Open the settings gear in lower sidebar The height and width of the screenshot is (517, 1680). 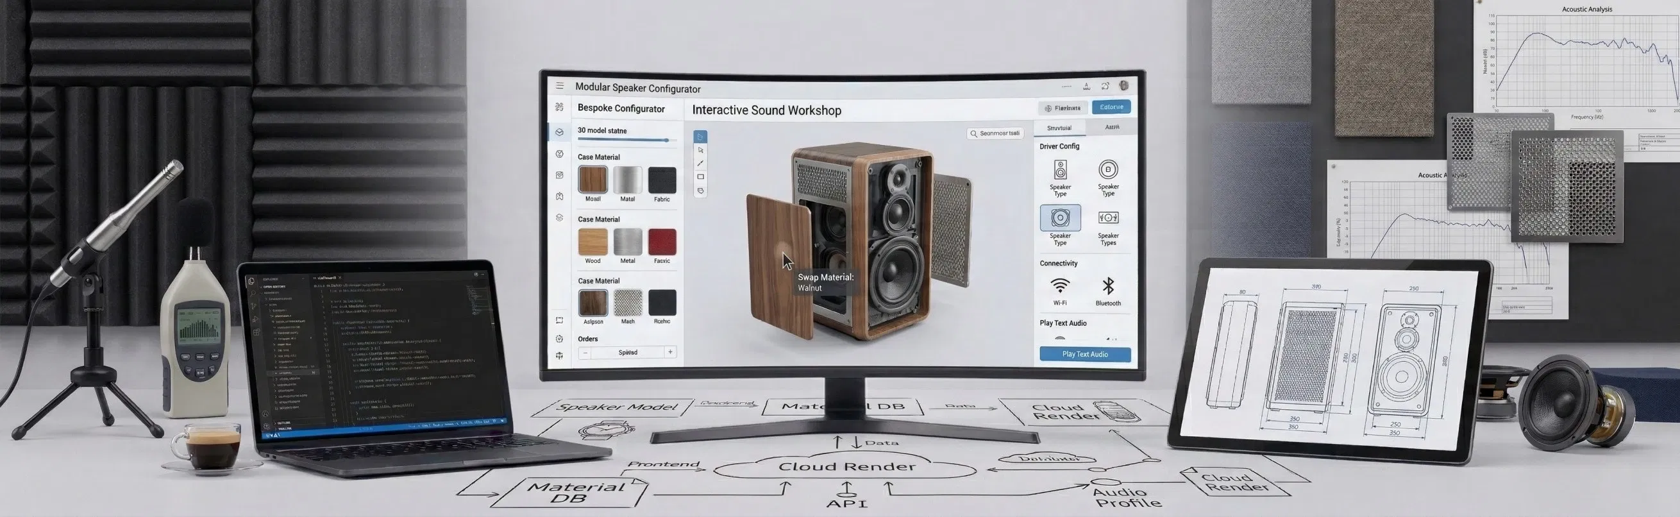tap(560, 339)
